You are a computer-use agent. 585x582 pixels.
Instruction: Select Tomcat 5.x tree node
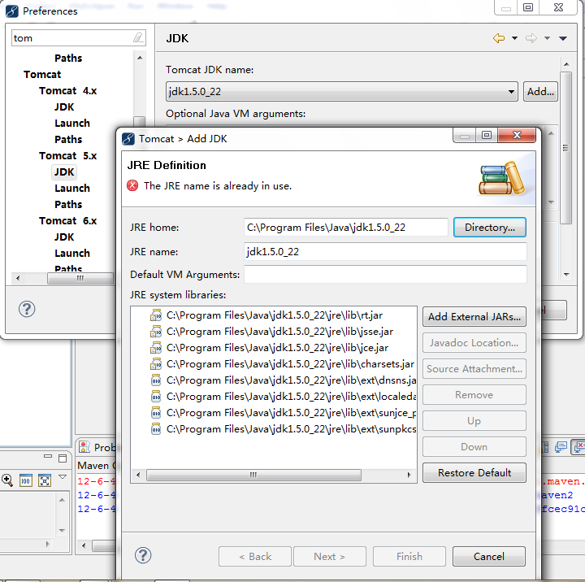[x=68, y=156]
